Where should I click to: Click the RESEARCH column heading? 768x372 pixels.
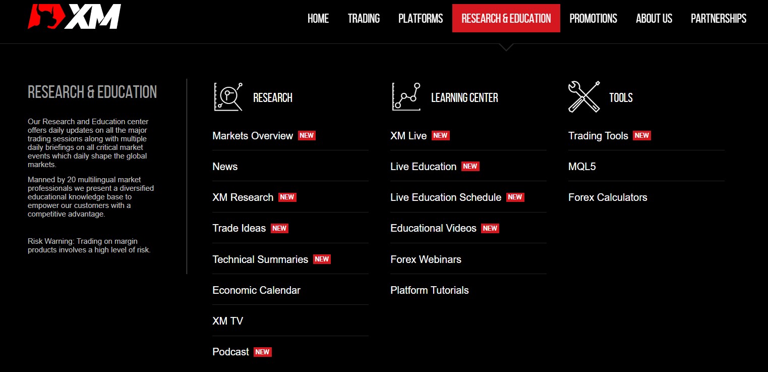[x=273, y=97]
